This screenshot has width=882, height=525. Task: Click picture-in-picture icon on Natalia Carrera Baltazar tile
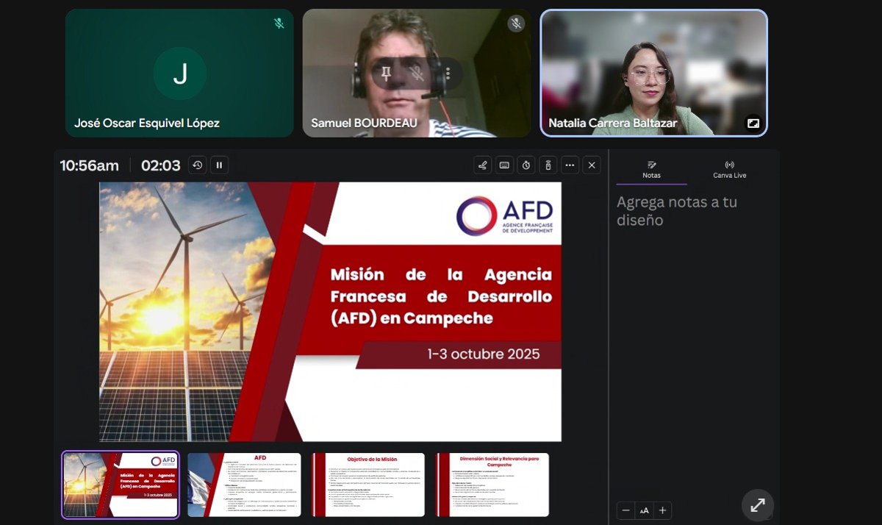753,123
